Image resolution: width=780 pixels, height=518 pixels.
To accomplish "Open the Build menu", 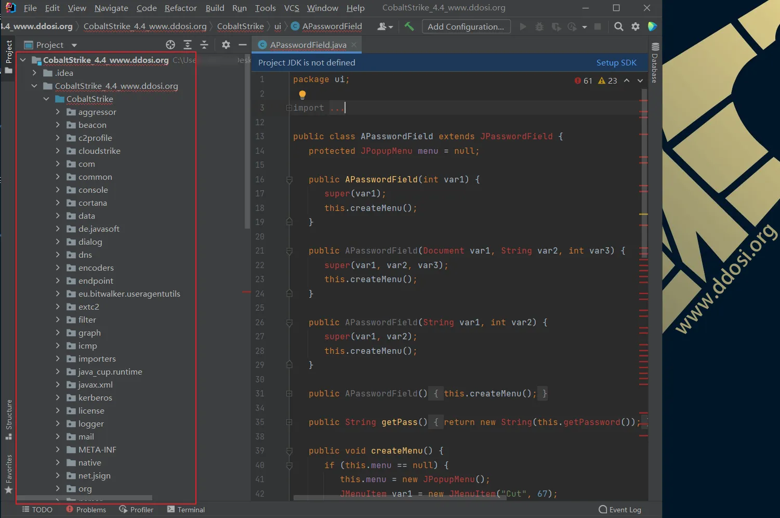I will click(x=215, y=8).
